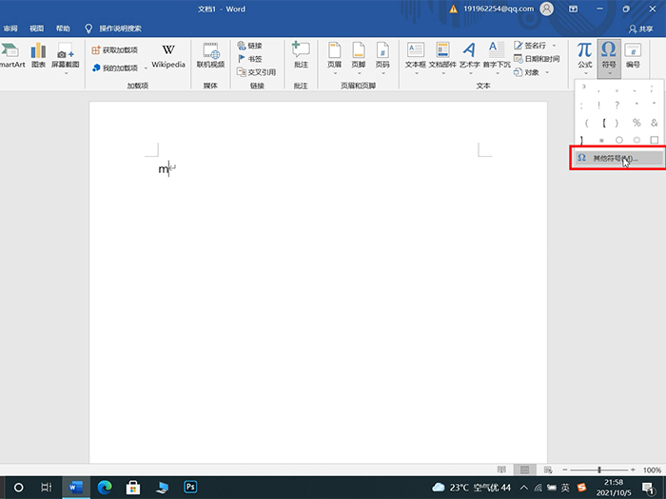This screenshot has height=499, width=666.
Task: Switch to read mode view
Action: pyautogui.click(x=501, y=470)
